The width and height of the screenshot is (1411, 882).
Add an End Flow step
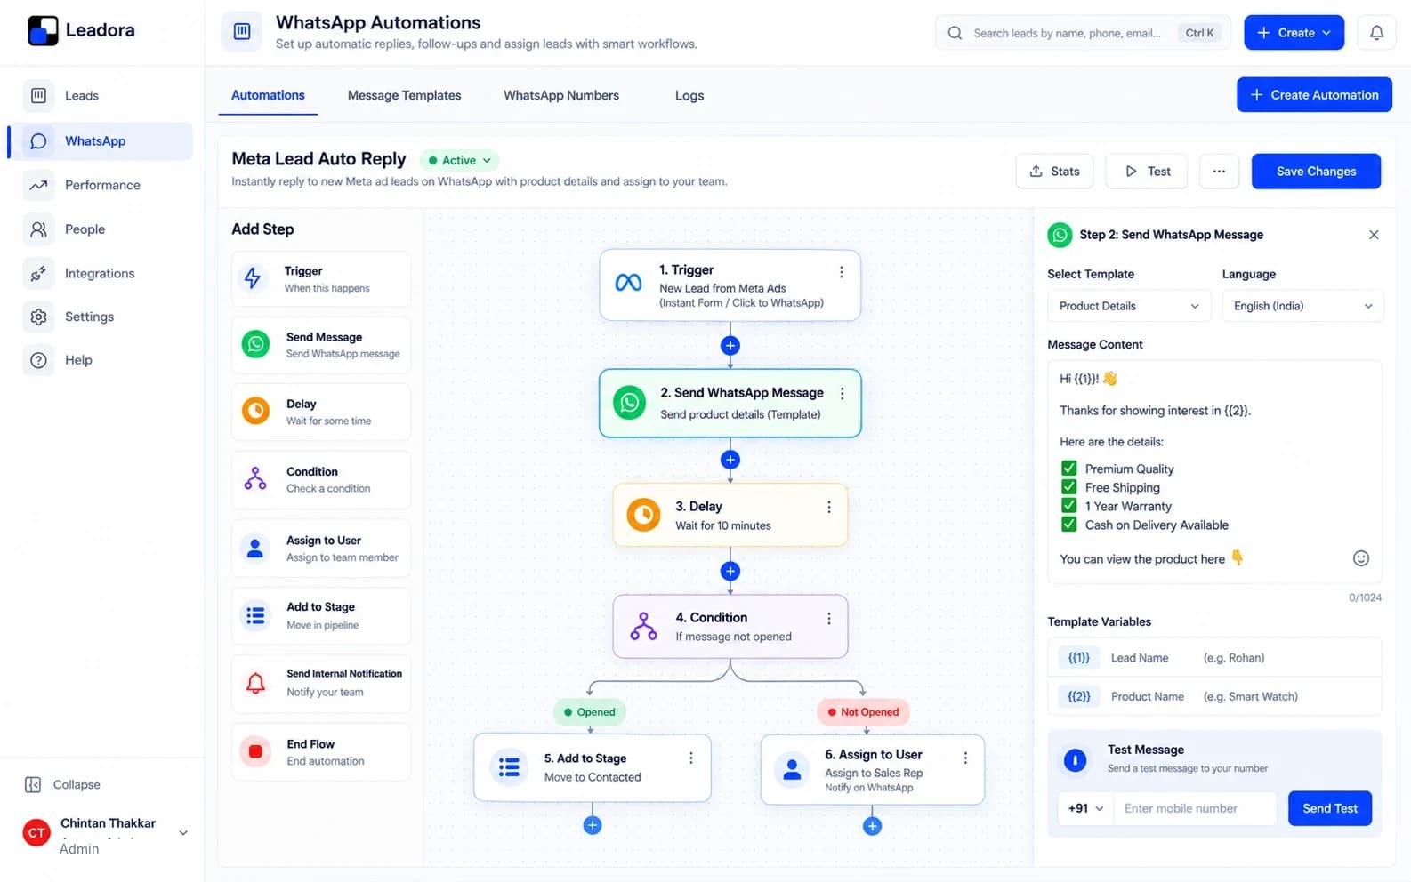[x=321, y=752]
